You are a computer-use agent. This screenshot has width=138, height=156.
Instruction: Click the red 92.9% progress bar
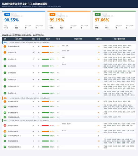pos(45,125)
